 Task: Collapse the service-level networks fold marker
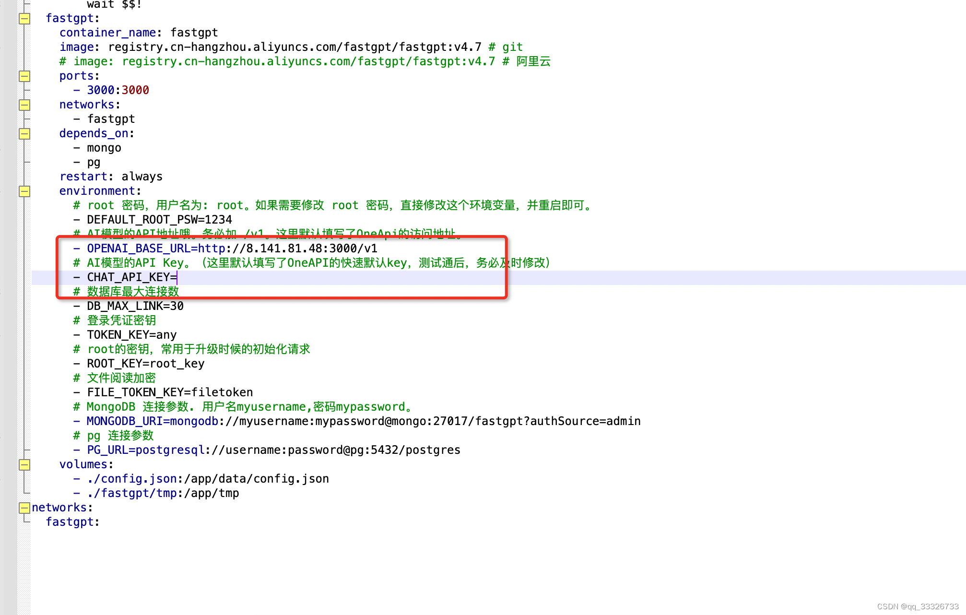[24, 105]
